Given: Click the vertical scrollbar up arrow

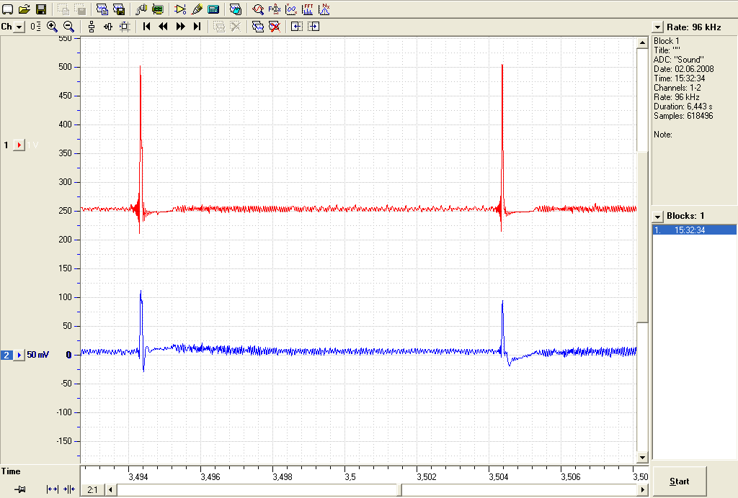Looking at the screenshot, I should 642,42.
